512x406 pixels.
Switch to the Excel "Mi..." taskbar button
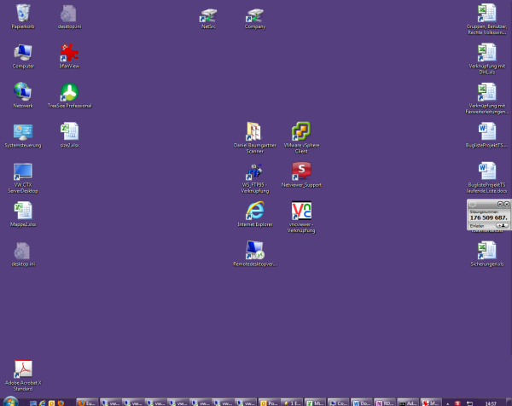[x=315, y=403]
